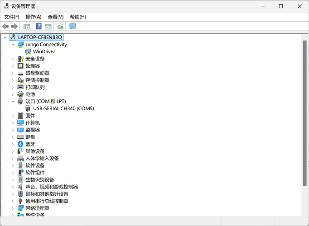This screenshot has height=226, width=309.
Task: Select the WinDriver device with warning icon
Action: pyautogui.click(x=44, y=52)
